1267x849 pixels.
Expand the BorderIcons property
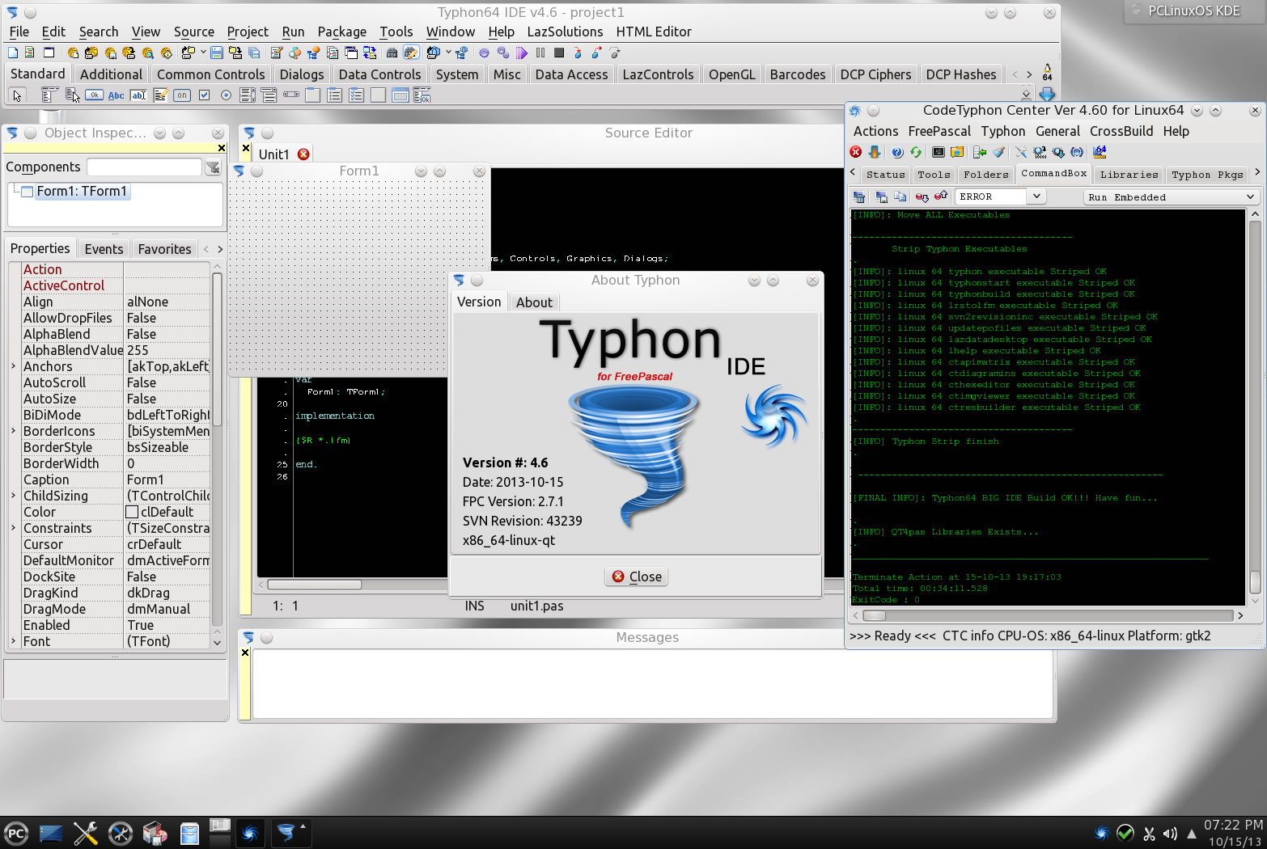[x=13, y=431]
